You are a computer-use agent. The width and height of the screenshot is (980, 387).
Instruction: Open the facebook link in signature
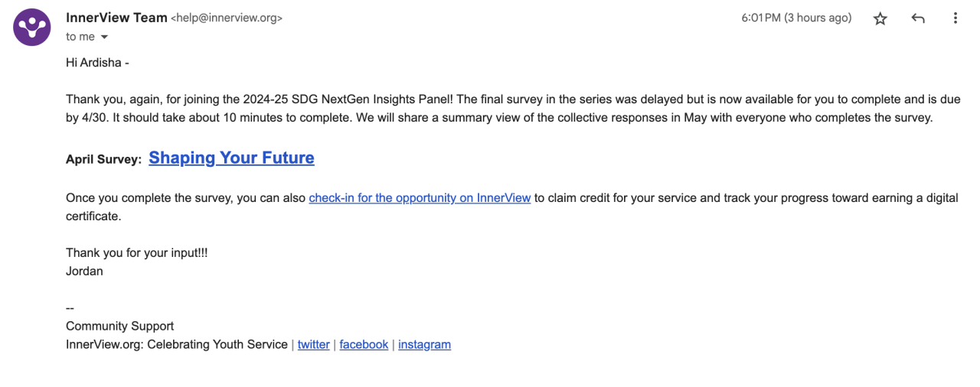point(364,345)
